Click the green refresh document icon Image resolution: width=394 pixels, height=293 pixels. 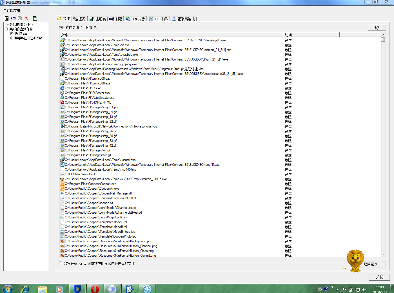(35, 19)
